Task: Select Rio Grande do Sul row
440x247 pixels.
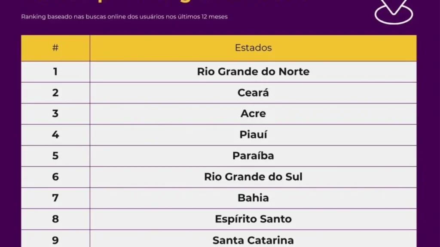Action: (x=219, y=177)
